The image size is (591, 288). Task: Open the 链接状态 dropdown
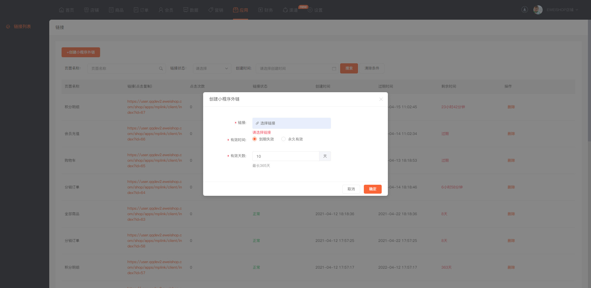[212, 69]
